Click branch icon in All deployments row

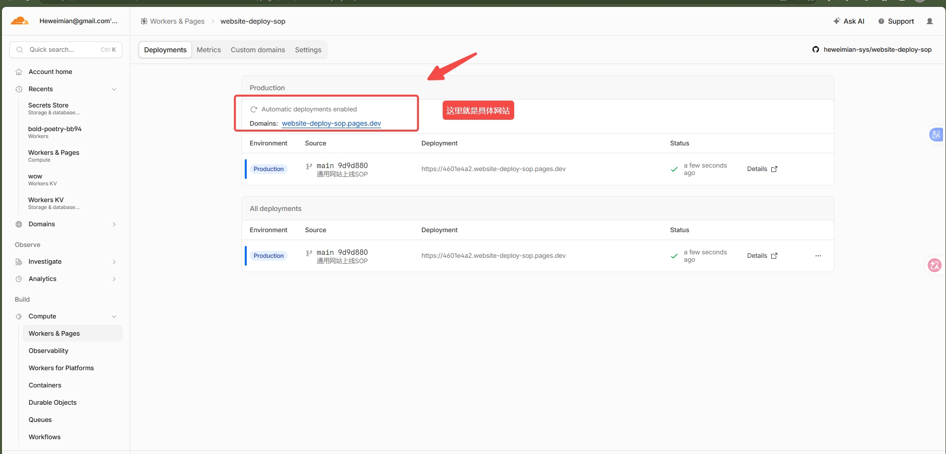pyautogui.click(x=309, y=253)
